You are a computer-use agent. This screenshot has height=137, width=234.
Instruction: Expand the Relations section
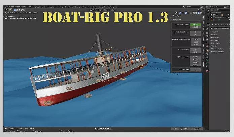pos(214,35)
